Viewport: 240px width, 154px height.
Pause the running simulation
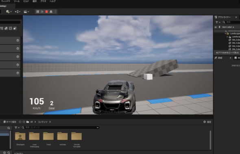(x=38, y=12)
